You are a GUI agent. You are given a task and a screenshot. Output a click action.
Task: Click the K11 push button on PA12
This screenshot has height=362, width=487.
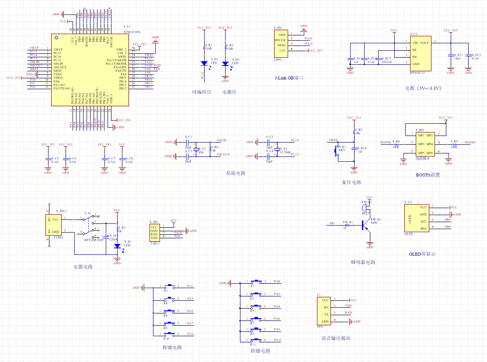[x=256, y=341]
